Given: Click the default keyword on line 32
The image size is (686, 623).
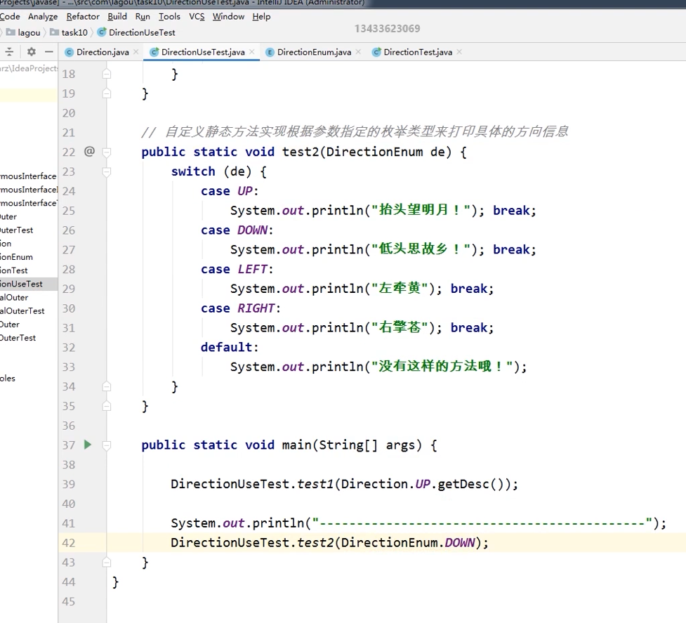Looking at the screenshot, I should coord(227,348).
